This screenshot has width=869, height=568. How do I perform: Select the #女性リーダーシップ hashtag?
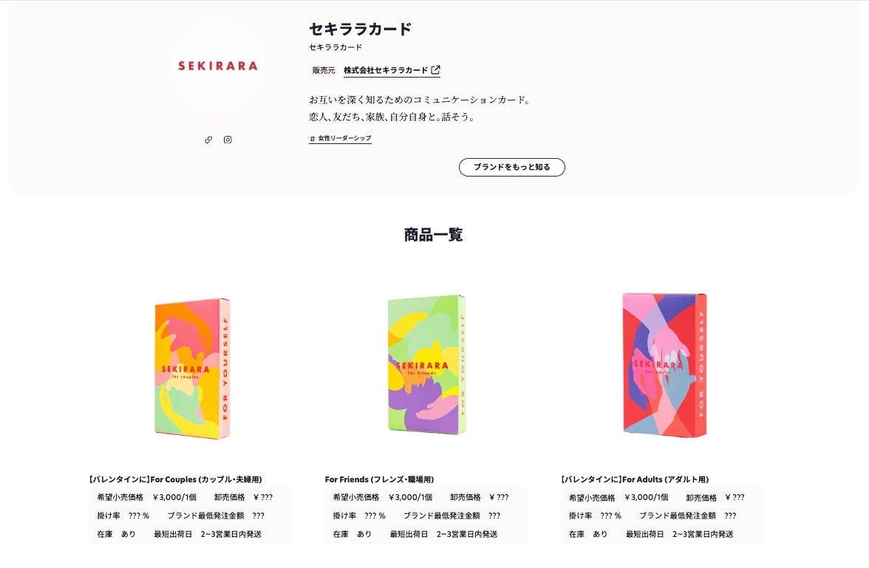click(x=340, y=139)
